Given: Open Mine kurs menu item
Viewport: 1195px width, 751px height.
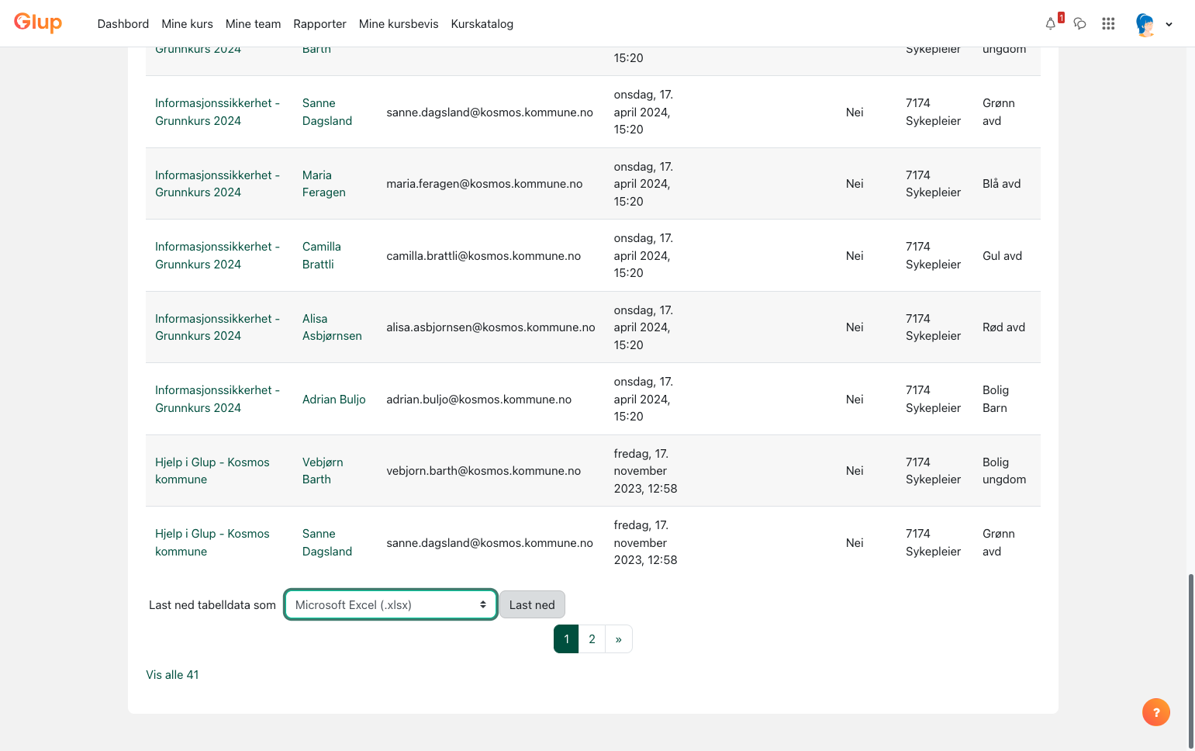Looking at the screenshot, I should tap(187, 24).
